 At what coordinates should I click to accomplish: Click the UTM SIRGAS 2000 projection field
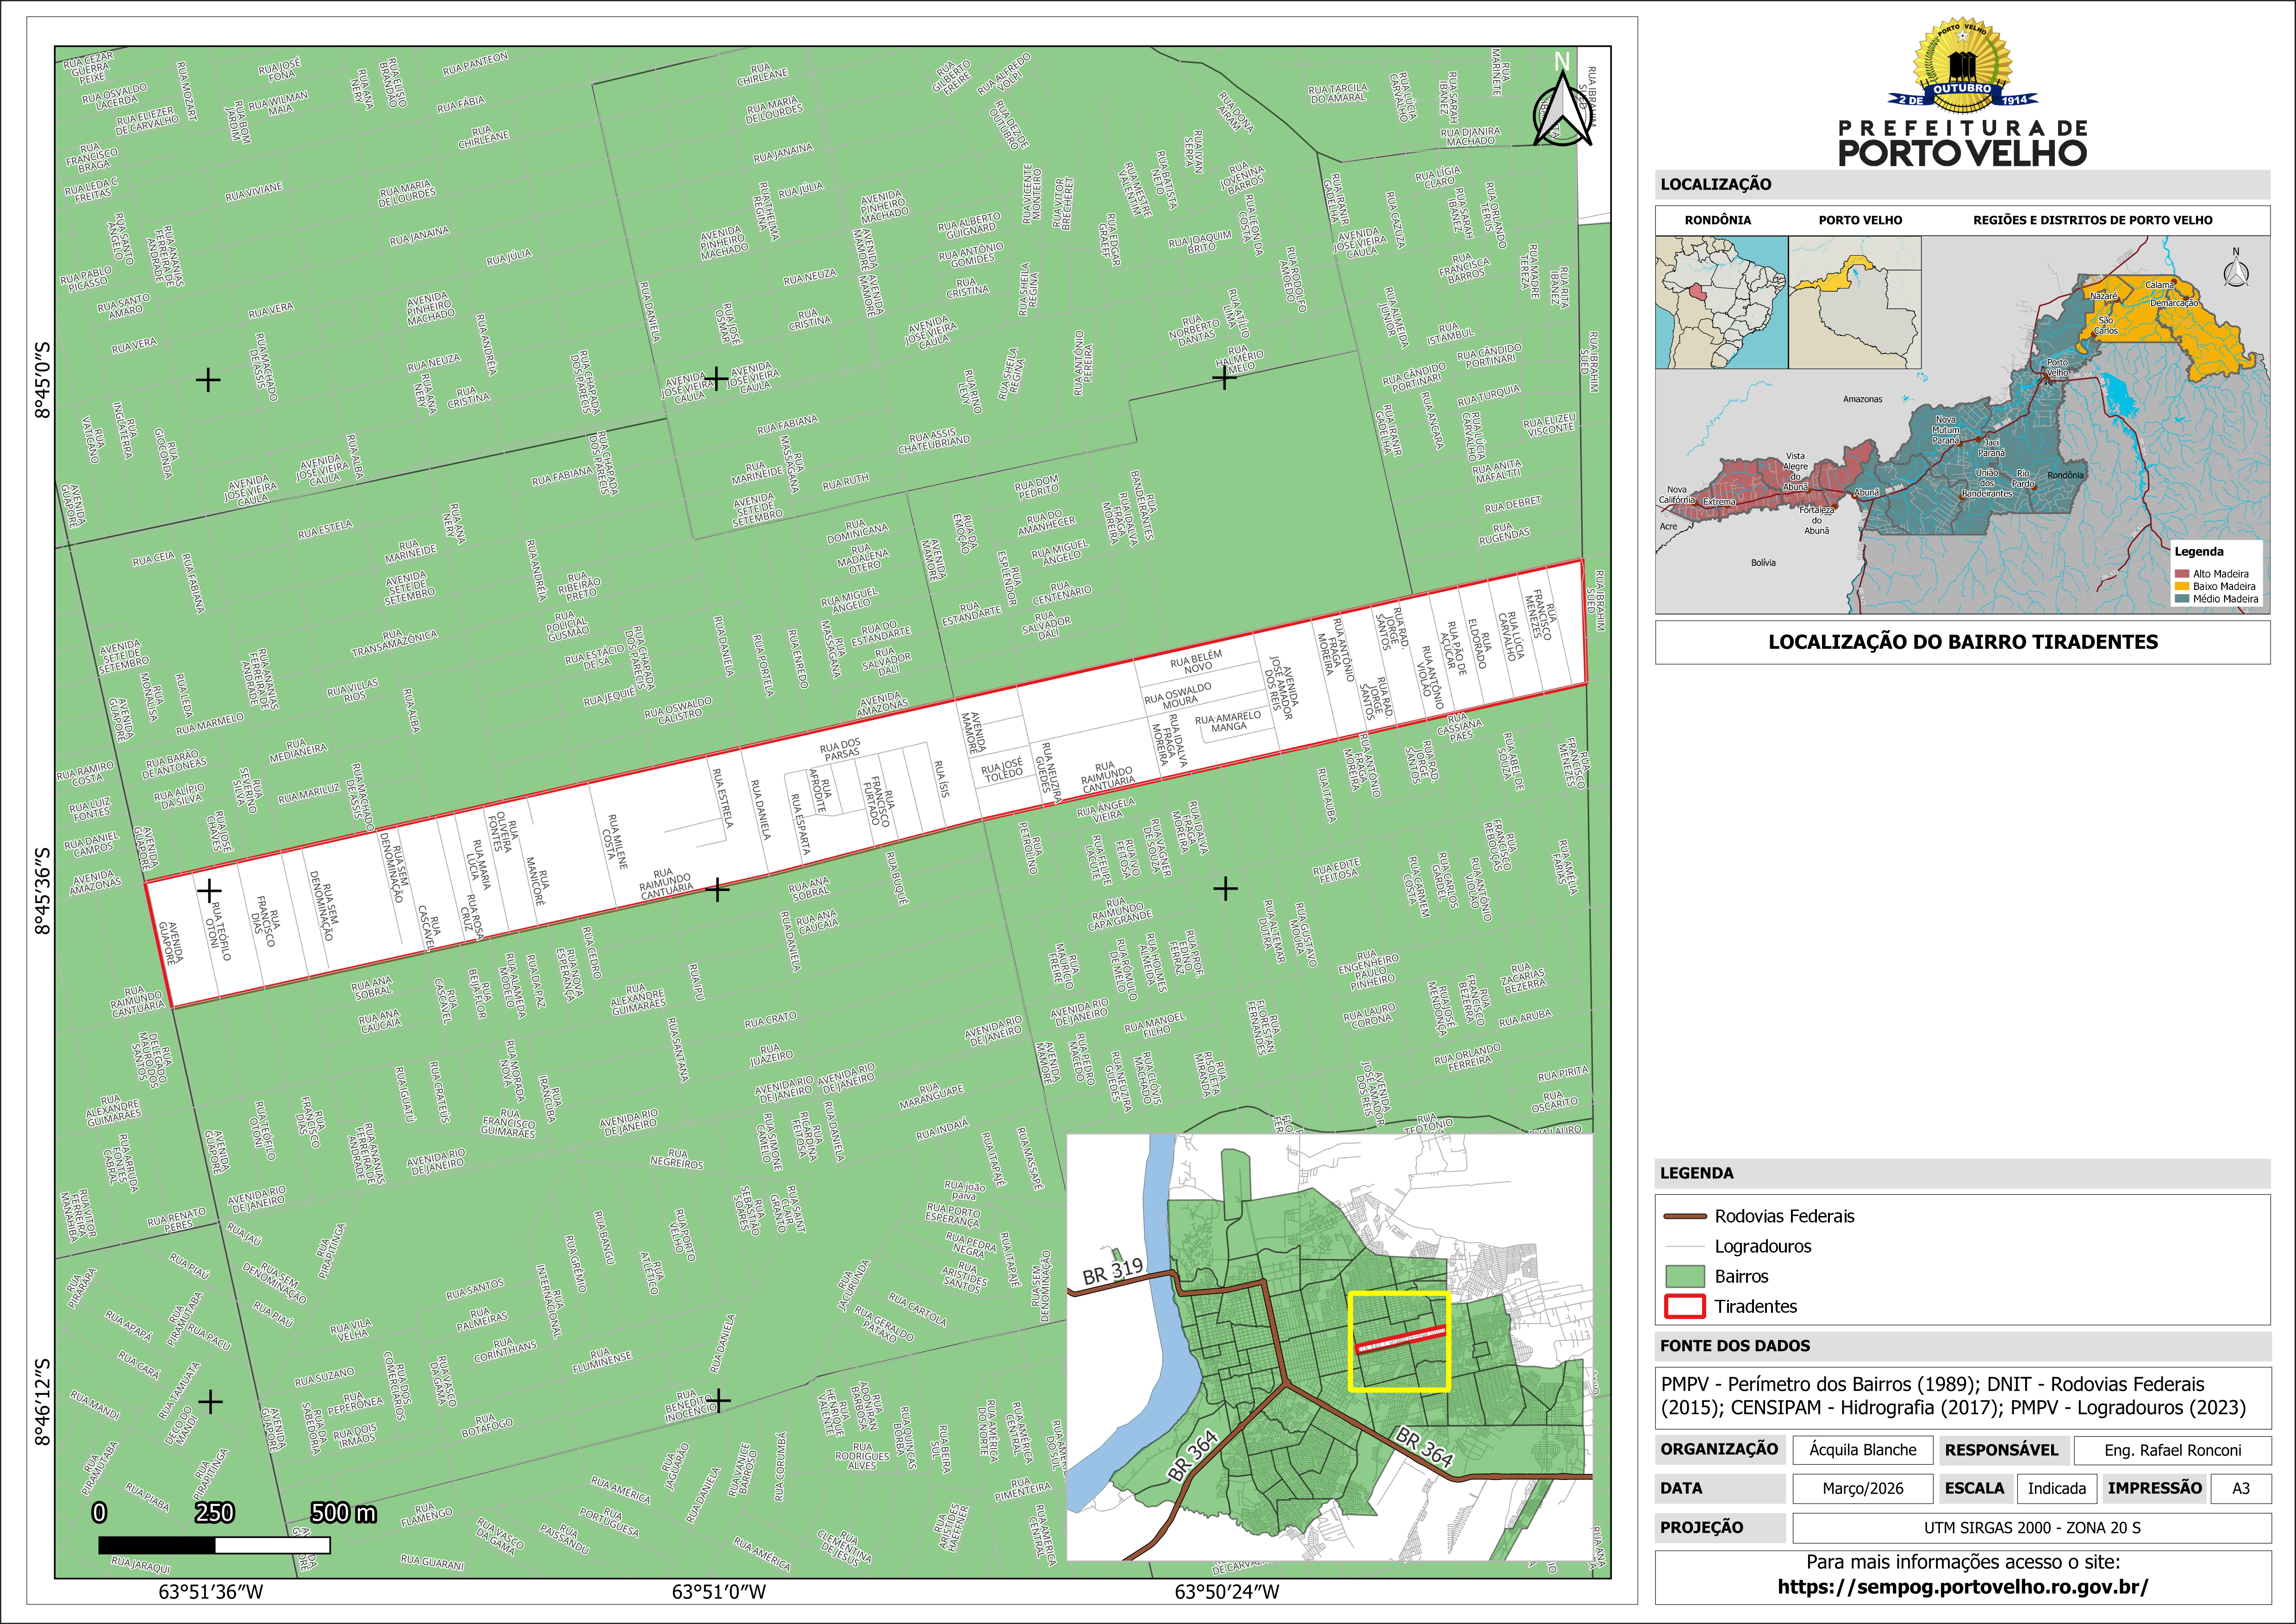[x=2031, y=1528]
